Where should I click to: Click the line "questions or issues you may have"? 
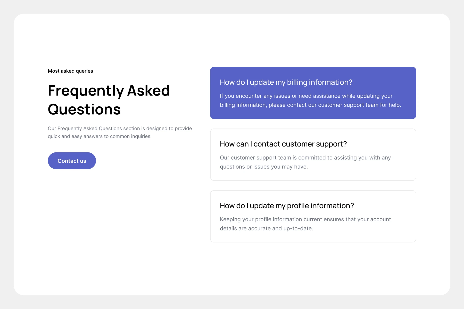[264, 167]
